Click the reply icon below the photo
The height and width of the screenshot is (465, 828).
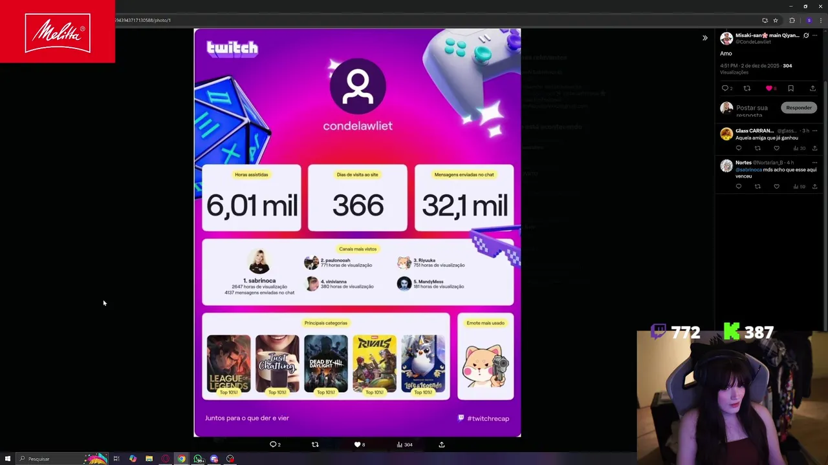pyautogui.click(x=274, y=444)
